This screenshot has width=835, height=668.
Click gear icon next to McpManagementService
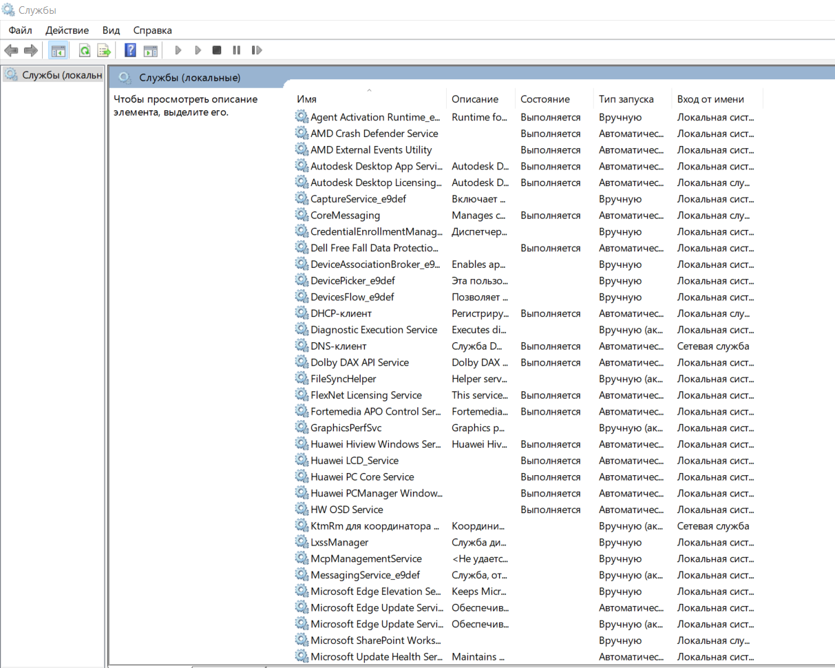click(302, 559)
